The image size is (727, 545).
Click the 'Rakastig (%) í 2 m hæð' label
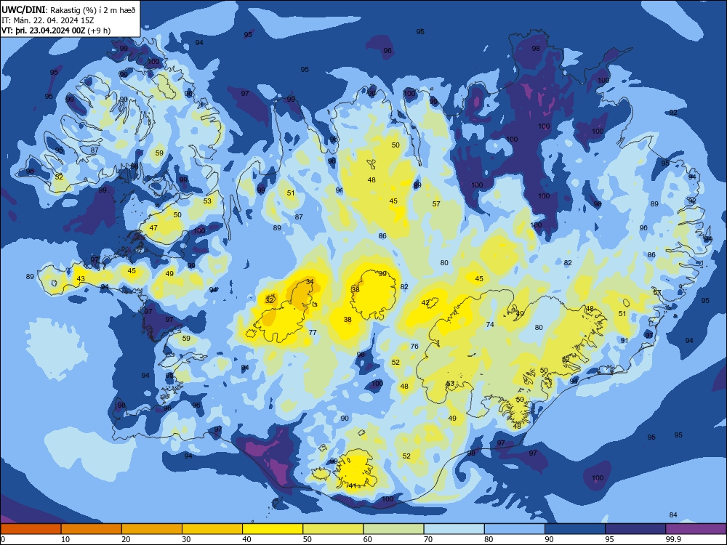click(93, 10)
